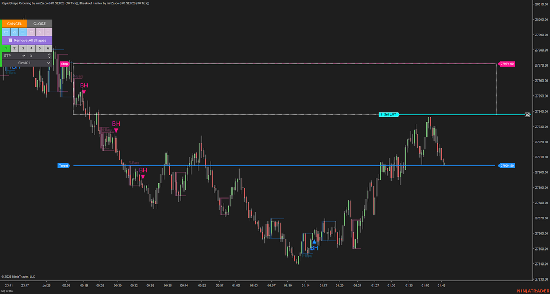Click the 01:45 time axis label
Viewport: 550px width, 294px height.
442,286
